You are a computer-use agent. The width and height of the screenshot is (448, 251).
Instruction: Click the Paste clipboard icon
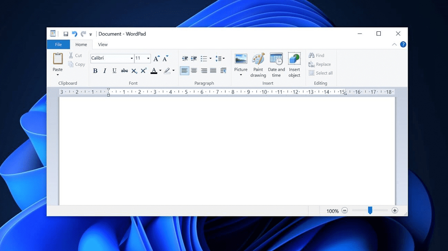pos(58,59)
